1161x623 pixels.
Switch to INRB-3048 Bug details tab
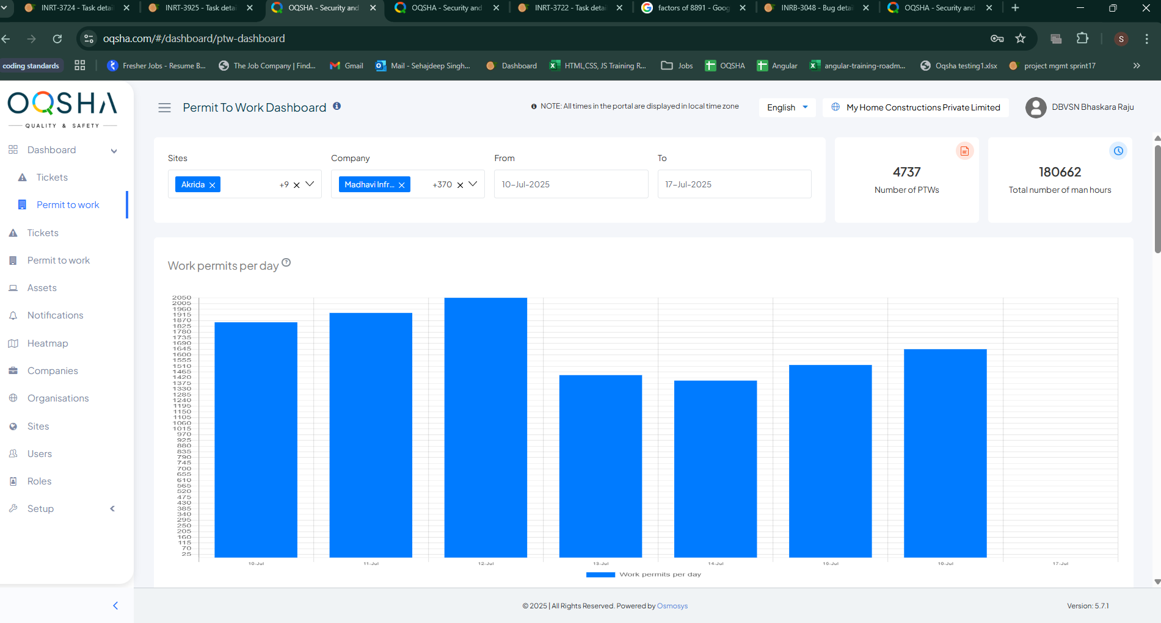(x=815, y=8)
